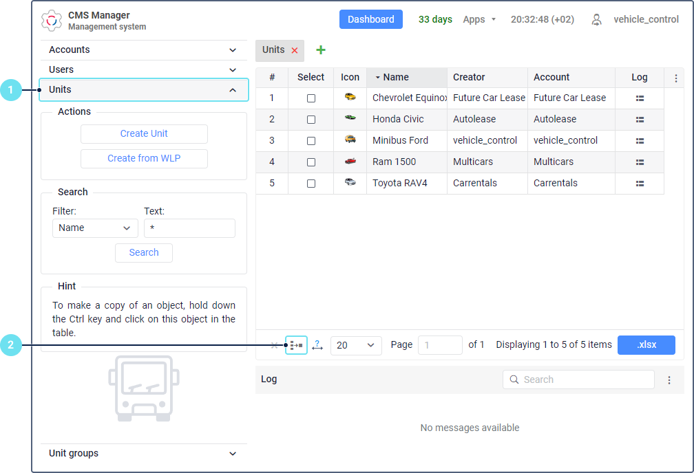Open the rows-per-page dropdown showing 20
The width and height of the screenshot is (694, 473).
pos(356,345)
